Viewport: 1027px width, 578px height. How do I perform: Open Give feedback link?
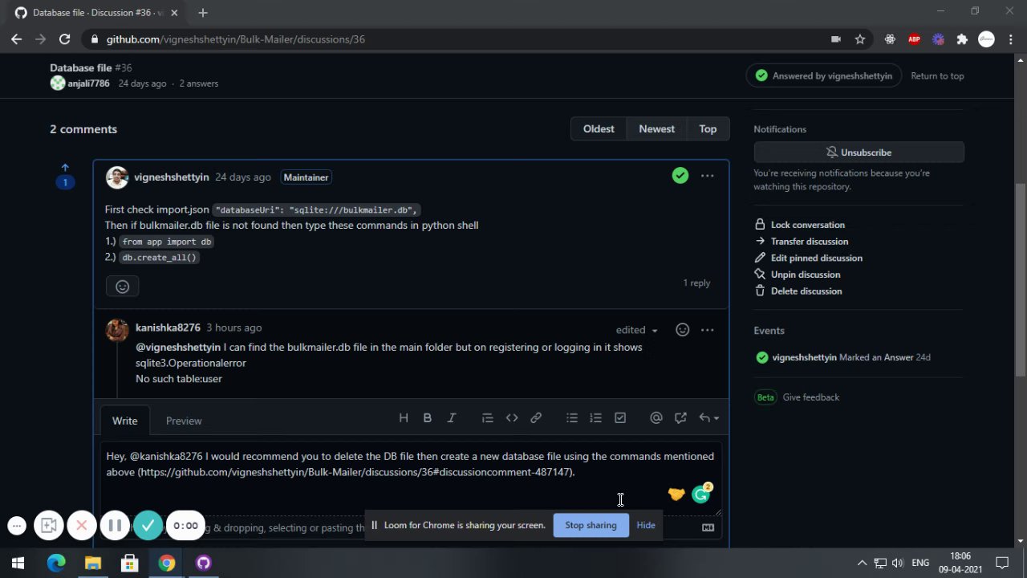click(x=810, y=397)
